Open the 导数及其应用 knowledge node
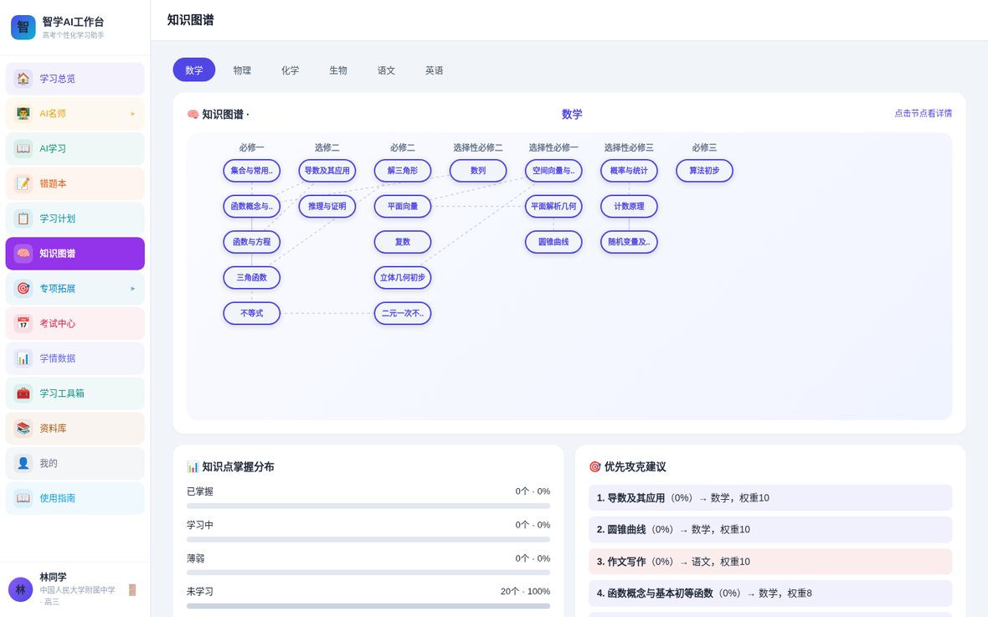988x617 pixels. [327, 171]
